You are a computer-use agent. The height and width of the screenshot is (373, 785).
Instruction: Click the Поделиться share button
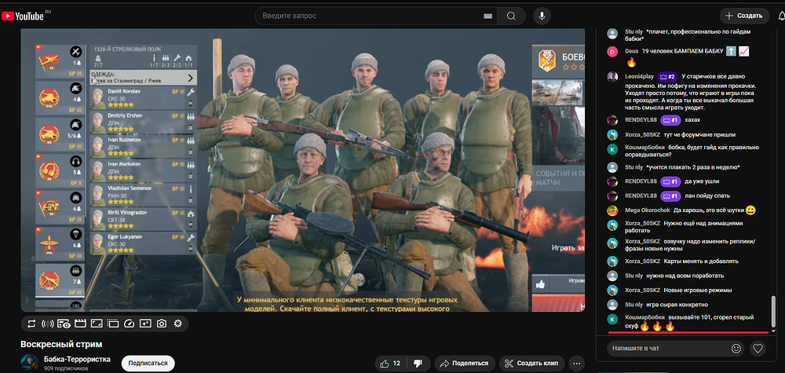[465, 363]
